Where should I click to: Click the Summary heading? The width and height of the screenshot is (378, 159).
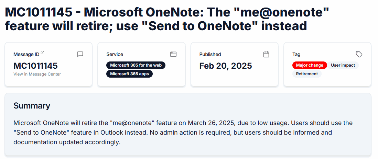pos(32,106)
